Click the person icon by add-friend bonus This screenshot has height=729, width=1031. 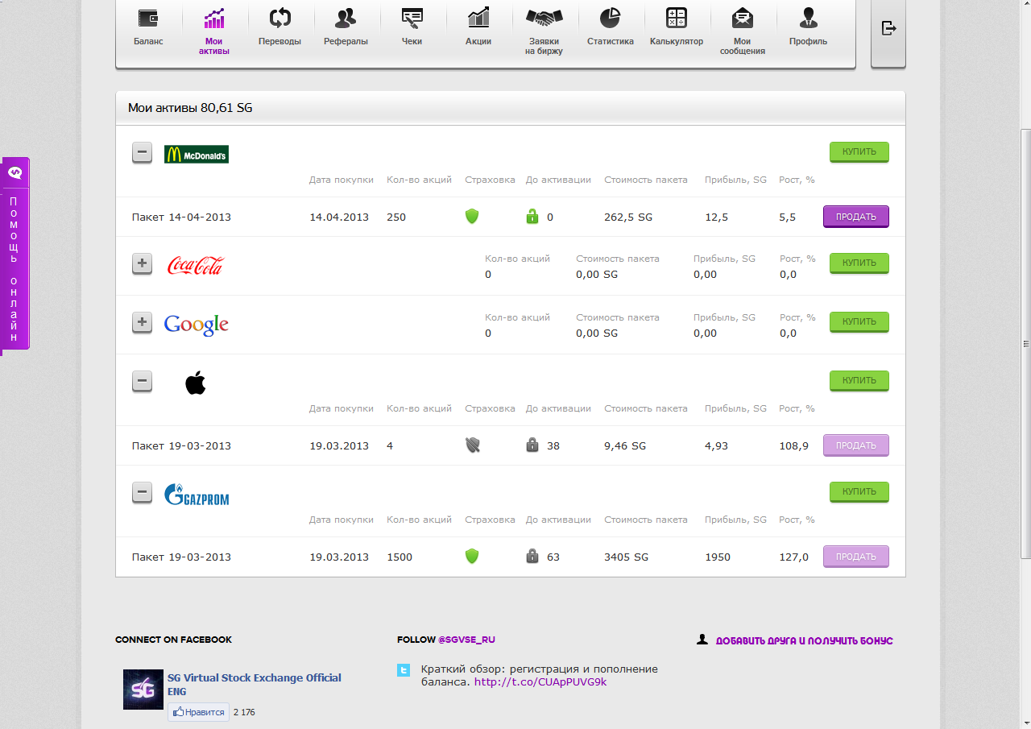coord(702,640)
